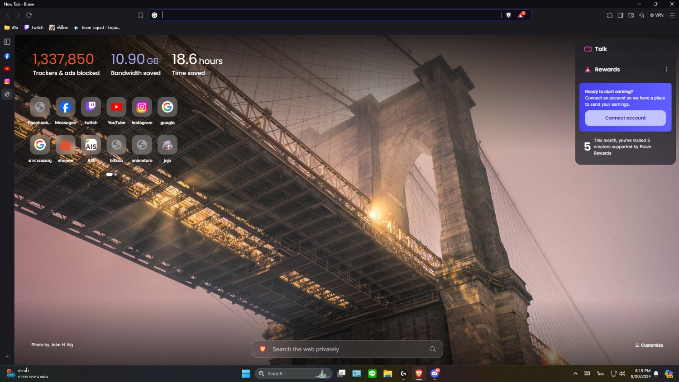Open Logitech G HUB from the taskbar
Image resolution: width=679 pixels, height=382 pixels.
(x=403, y=373)
